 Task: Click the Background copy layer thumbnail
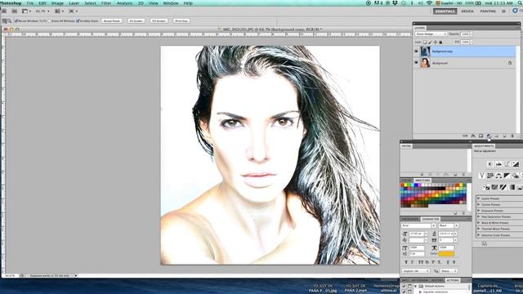425,51
